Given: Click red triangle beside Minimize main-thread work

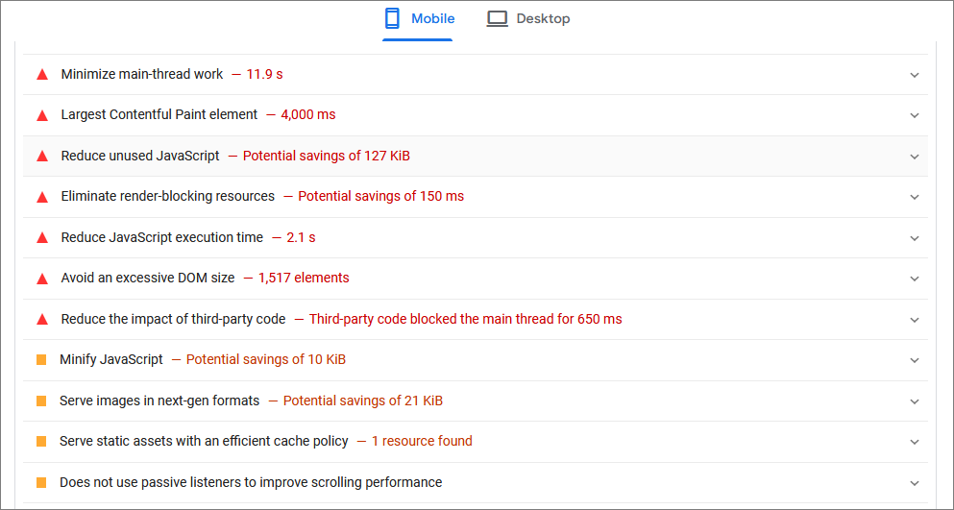Looking at the screenshot, I should click(42, 75).
